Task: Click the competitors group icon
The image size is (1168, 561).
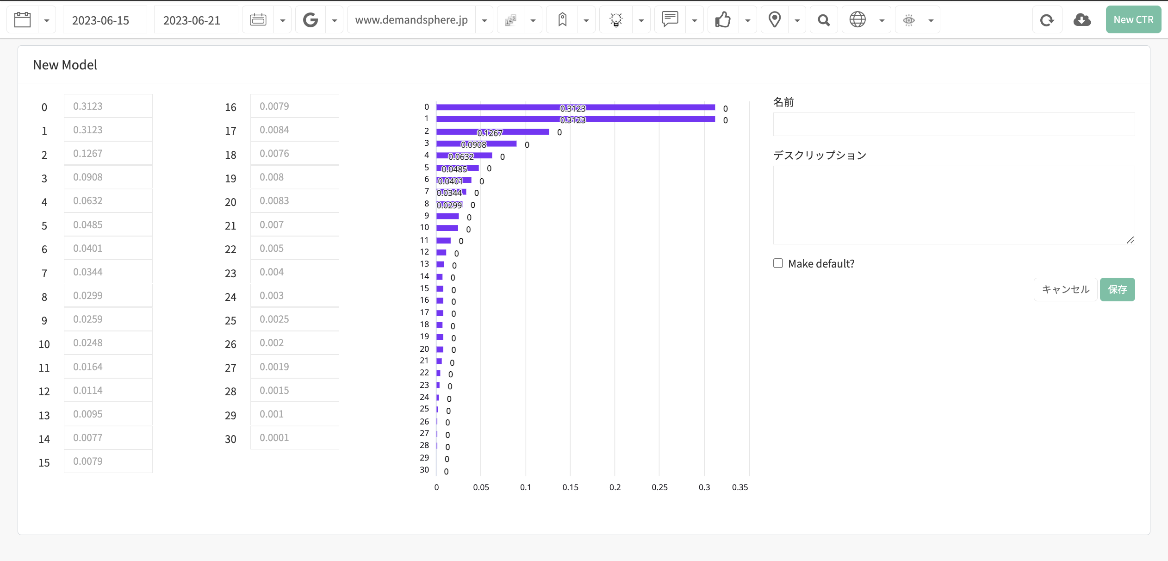Action: click(510, 20)
